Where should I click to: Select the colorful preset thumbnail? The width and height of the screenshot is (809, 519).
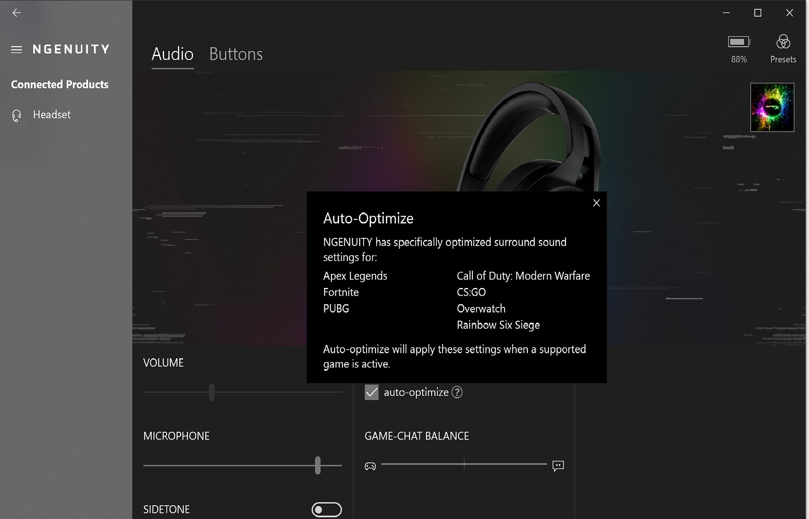(x=772, y=107)
